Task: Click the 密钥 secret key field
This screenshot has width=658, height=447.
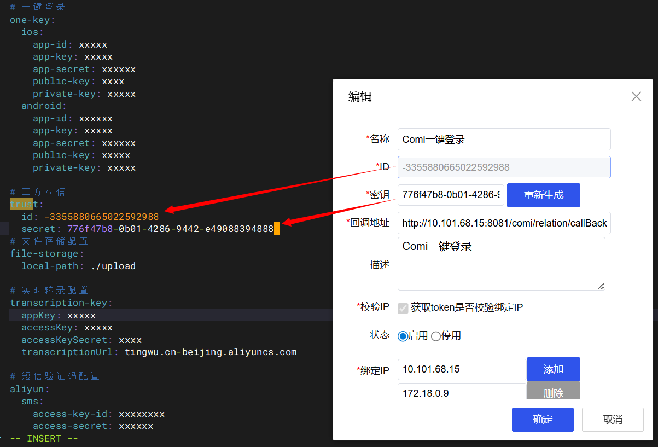Action: [451, 195]
